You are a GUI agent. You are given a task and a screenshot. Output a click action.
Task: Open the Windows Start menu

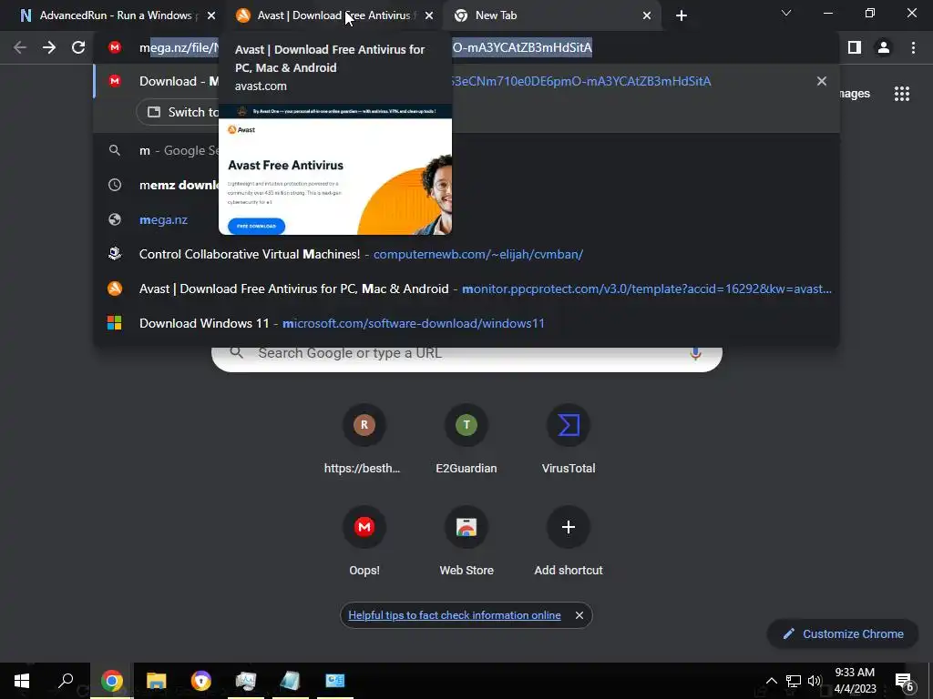[22, 680]
